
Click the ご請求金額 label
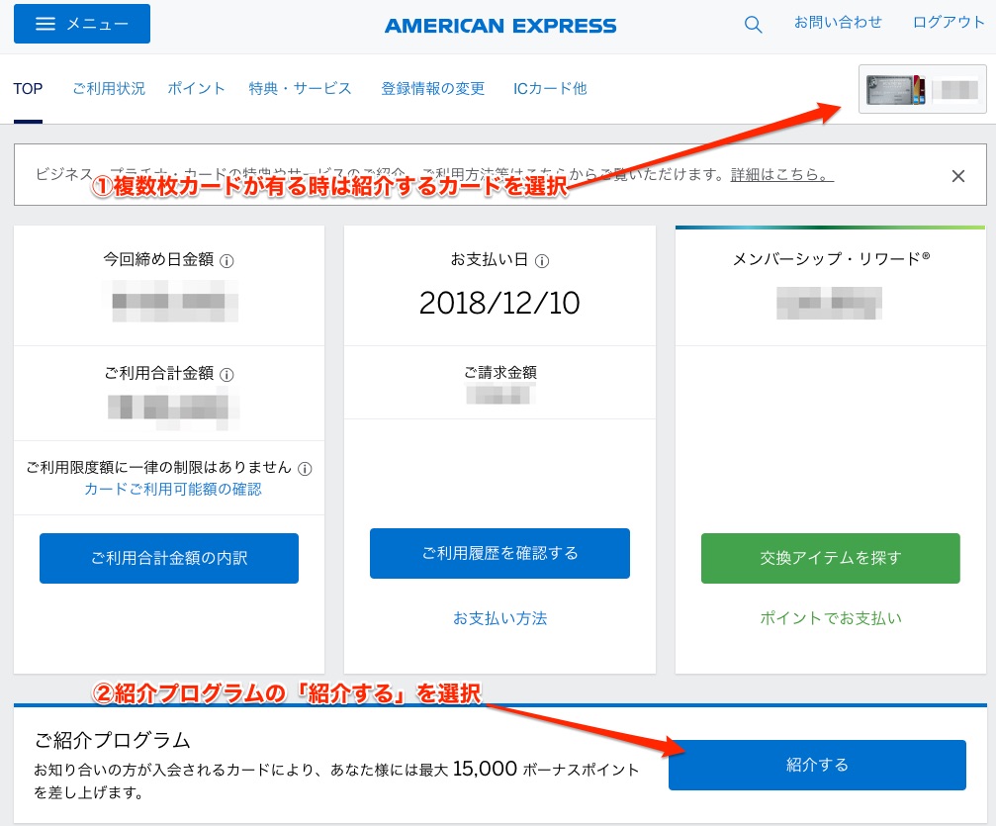click(499, 372)
